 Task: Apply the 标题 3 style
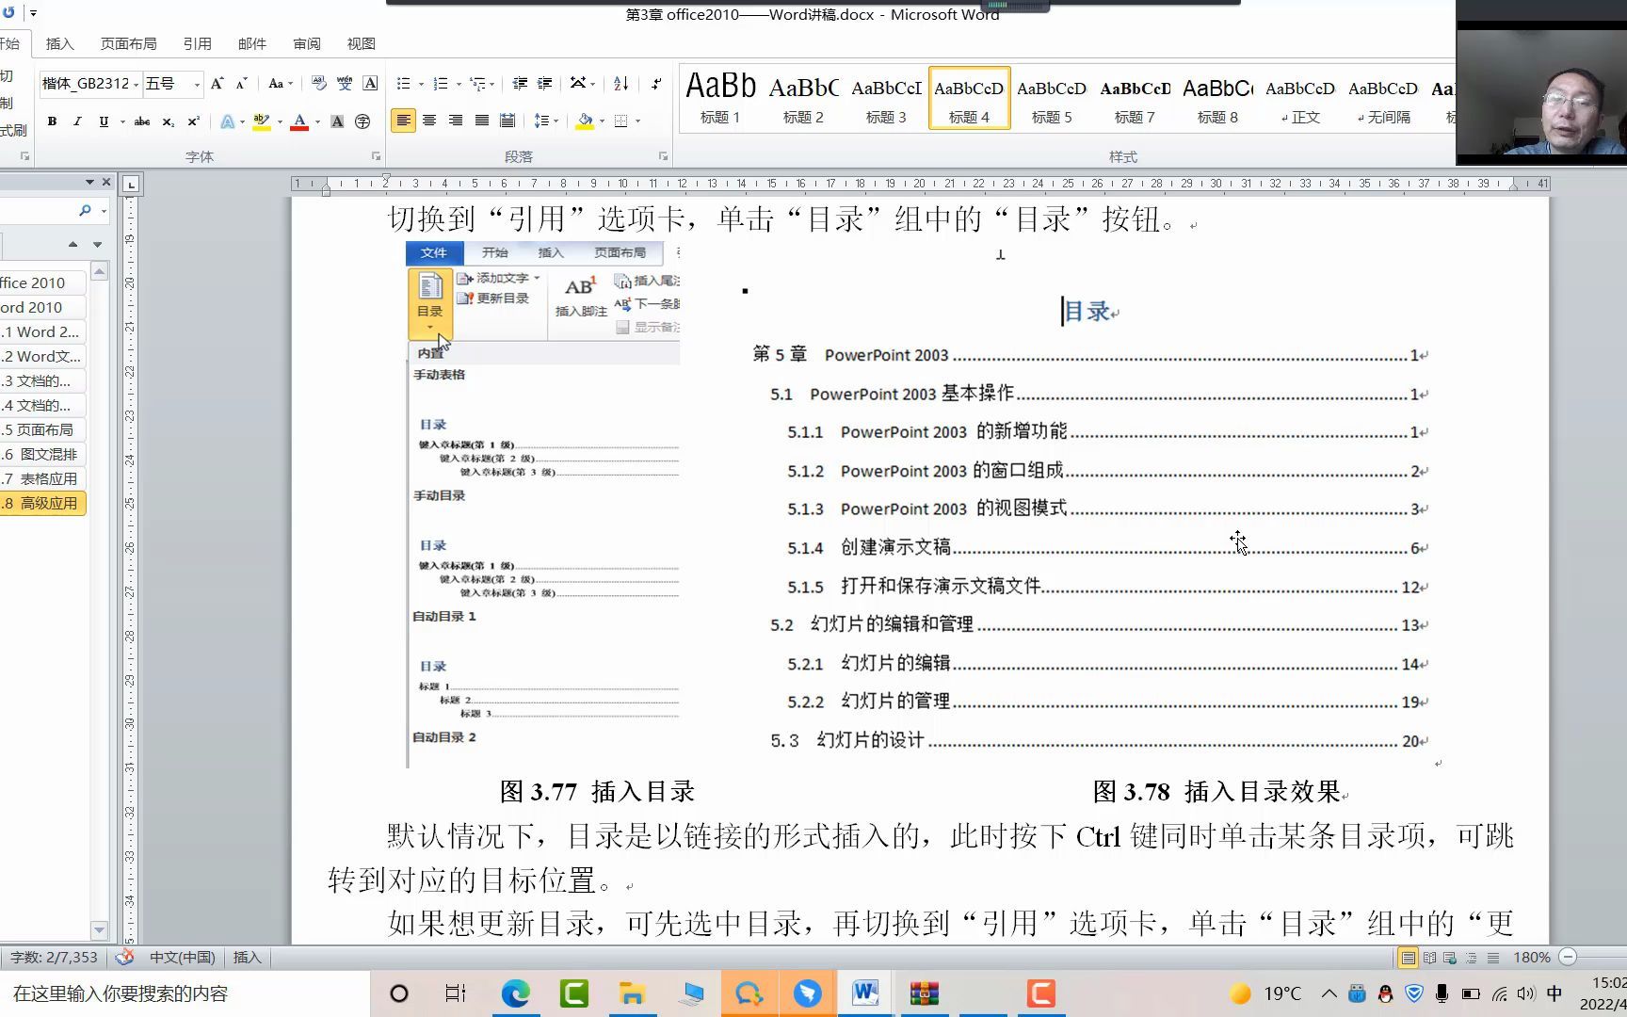886,98
